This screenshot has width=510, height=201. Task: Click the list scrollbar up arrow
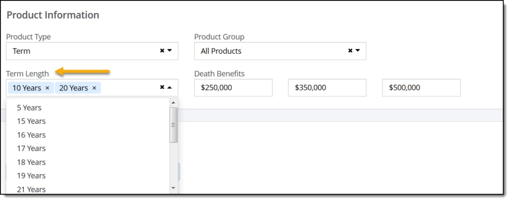point(173,103)
